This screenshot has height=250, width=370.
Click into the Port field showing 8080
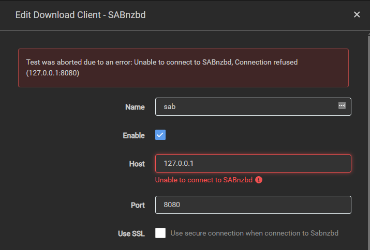[253, 205]
